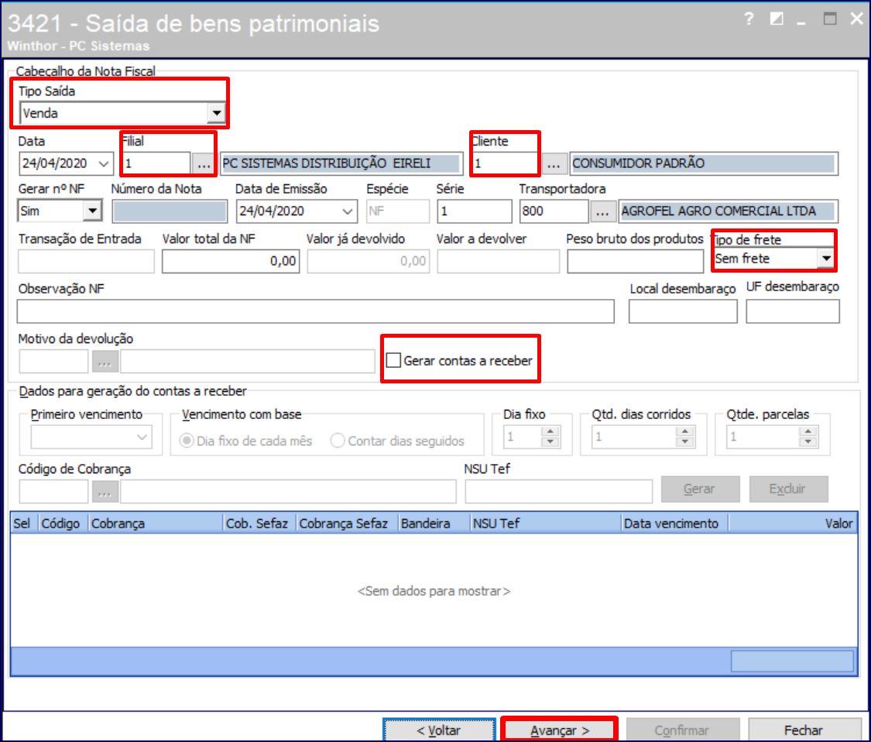Increase Dia fixo spinner value

tap(550, 431)
